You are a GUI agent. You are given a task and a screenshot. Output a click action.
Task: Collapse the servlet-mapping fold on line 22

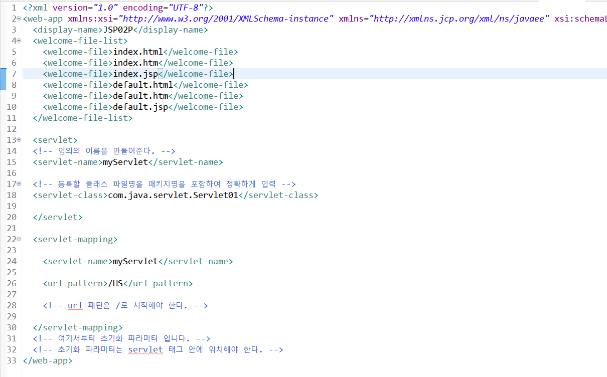coord(19,240)
